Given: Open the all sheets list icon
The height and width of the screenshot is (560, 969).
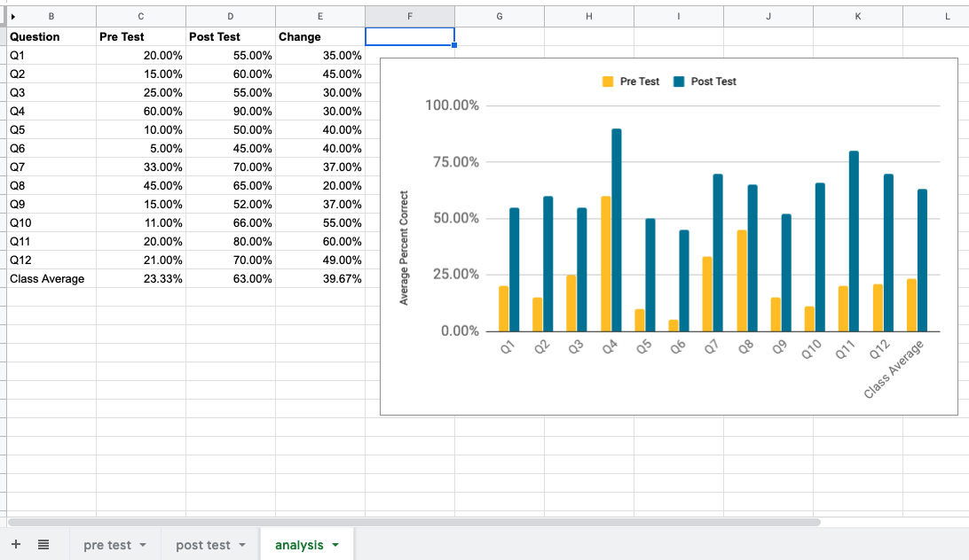Looking at the screenshot, I should click(43, 545).
